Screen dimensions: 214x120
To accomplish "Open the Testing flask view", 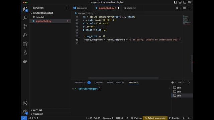I will pos(25,53).
